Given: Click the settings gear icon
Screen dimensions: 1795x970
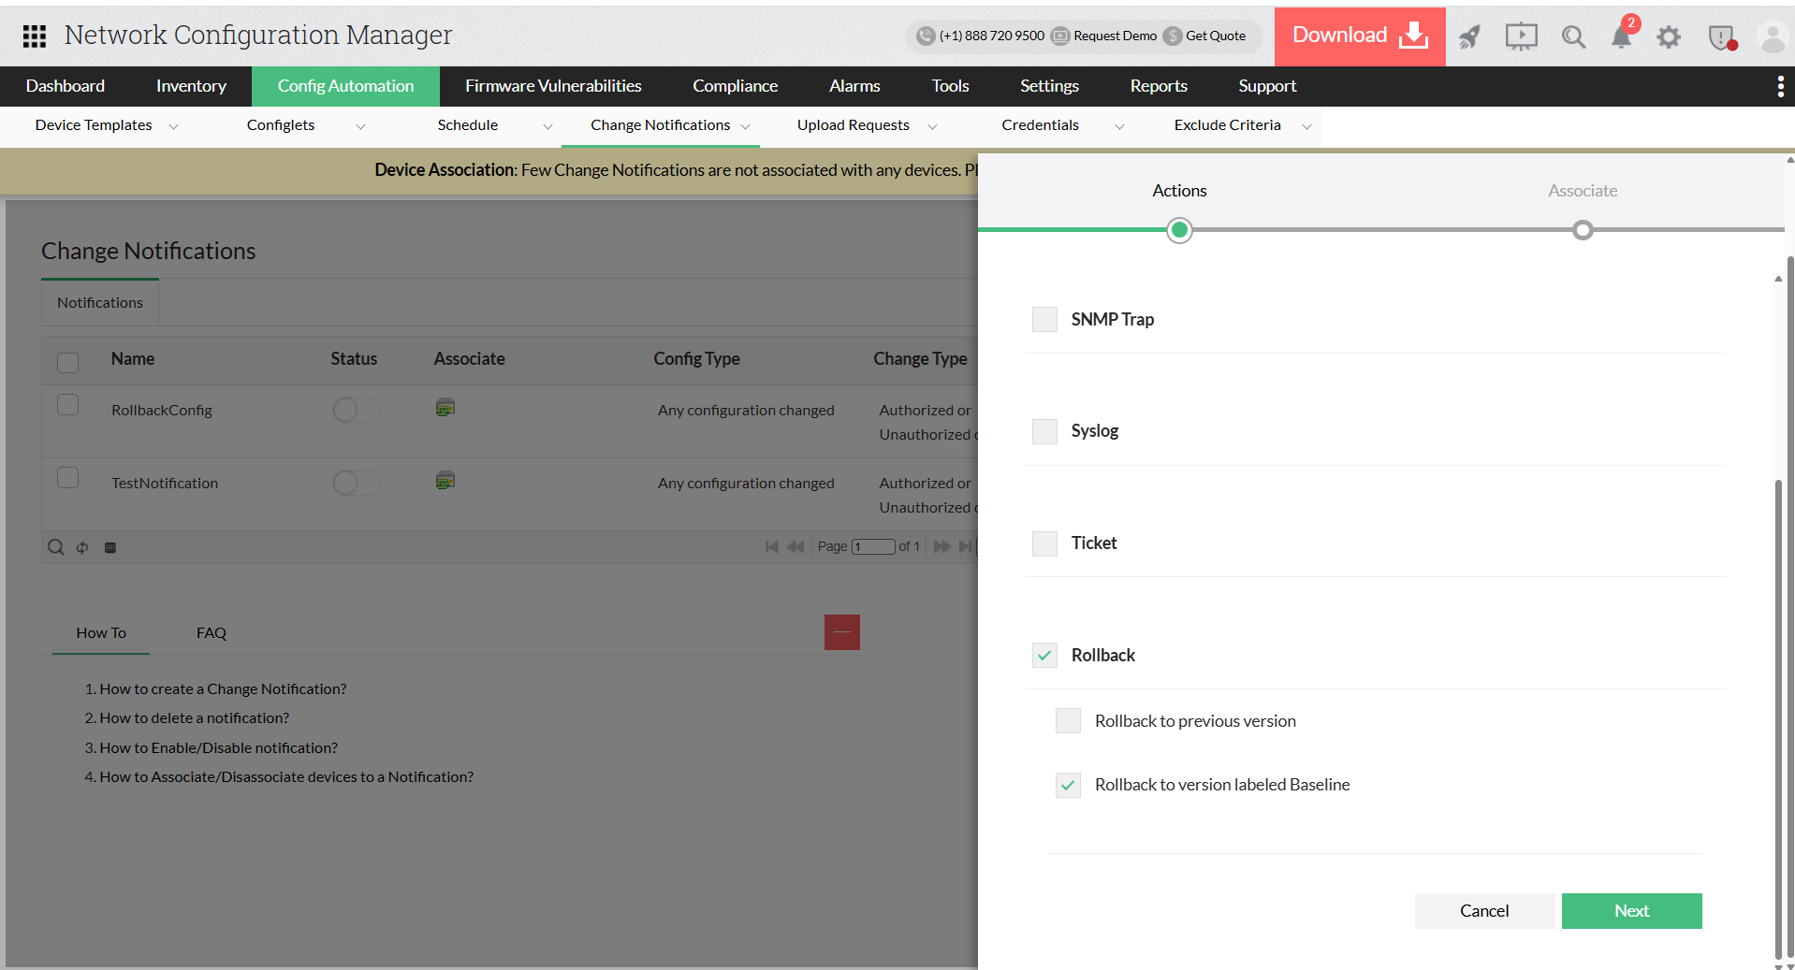Looking at the screenshot, I should point(1669,36).
